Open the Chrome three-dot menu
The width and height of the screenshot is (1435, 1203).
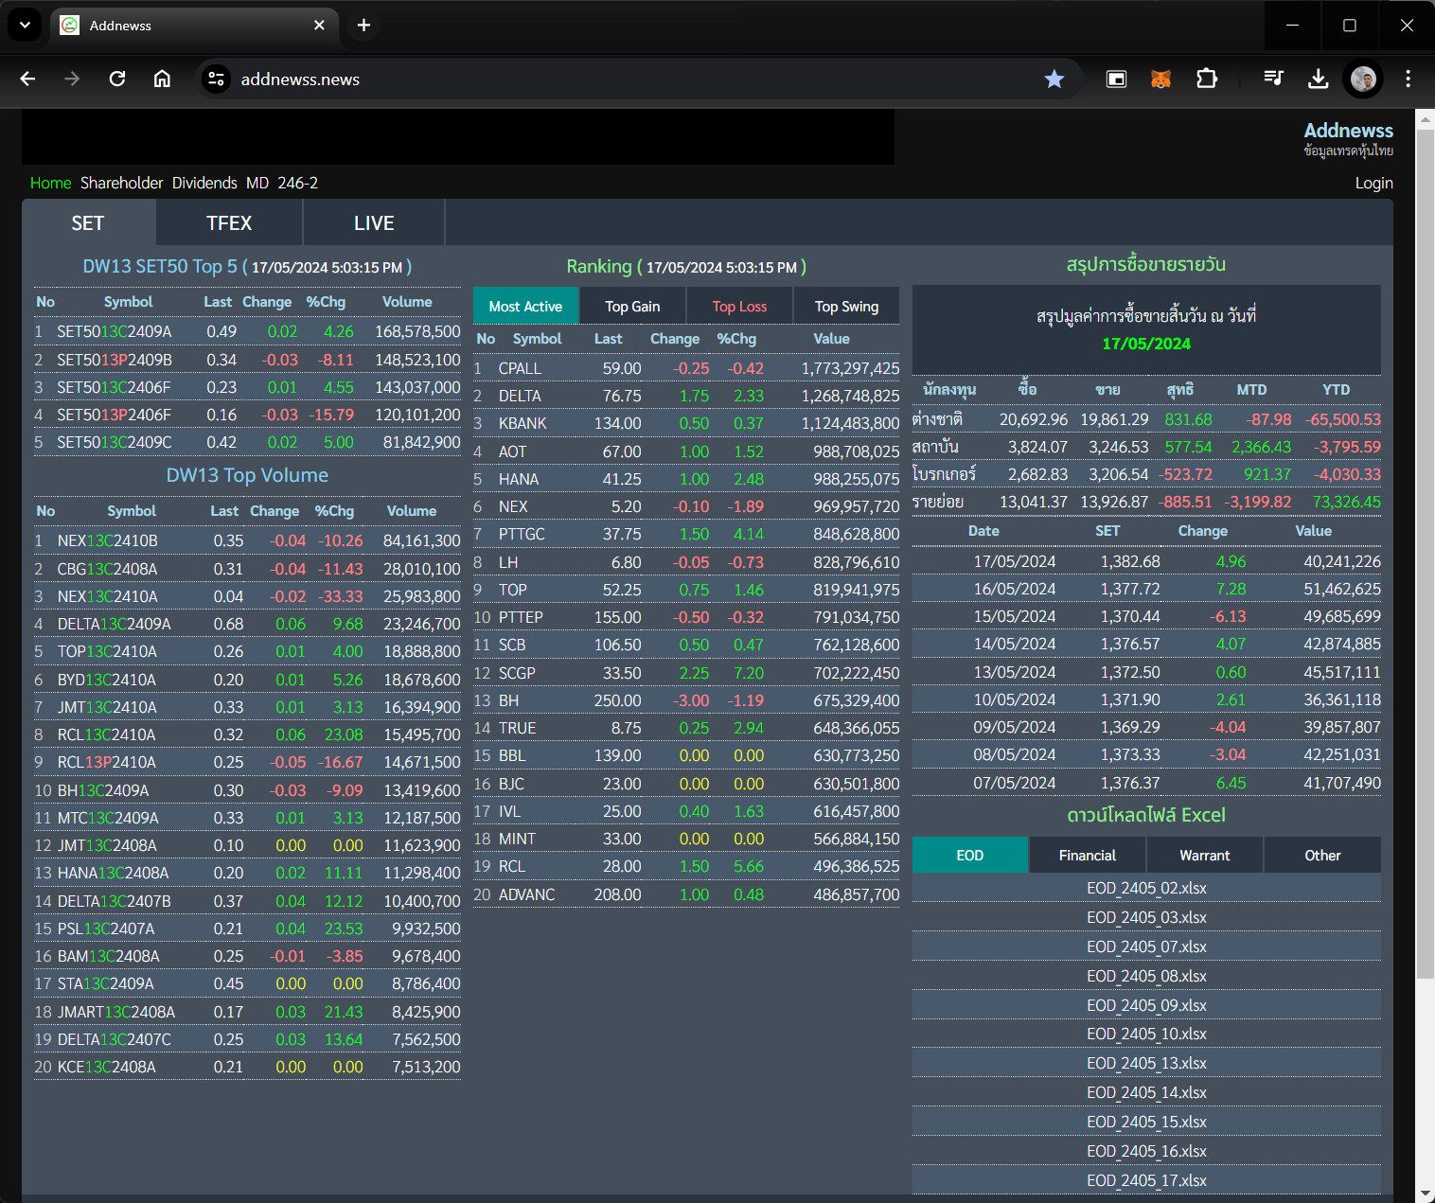click(1408, 79)
